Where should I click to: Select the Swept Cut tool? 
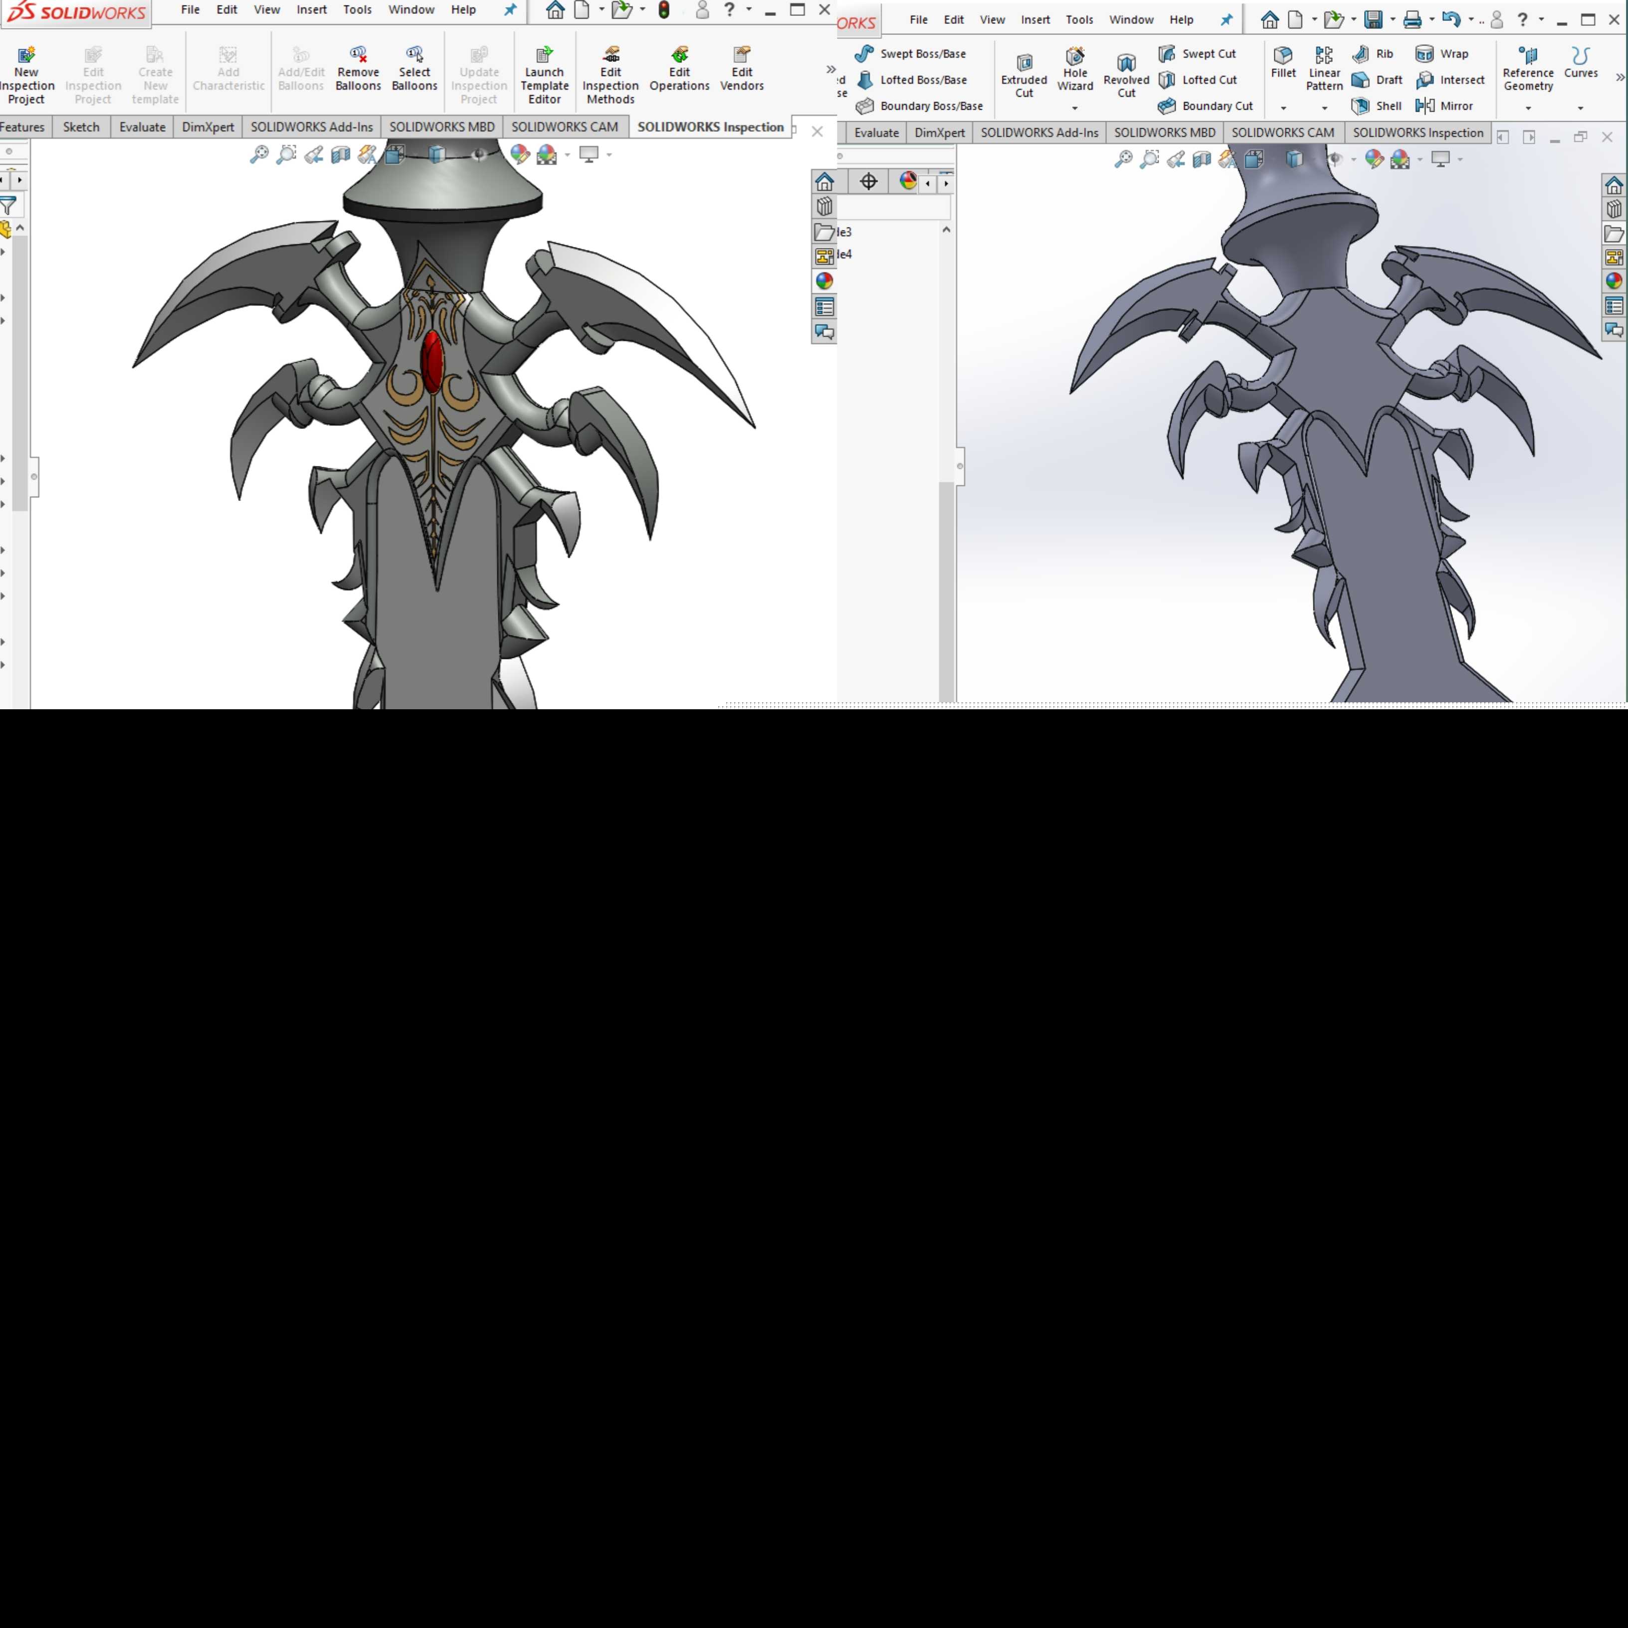tap(1198, 54)
